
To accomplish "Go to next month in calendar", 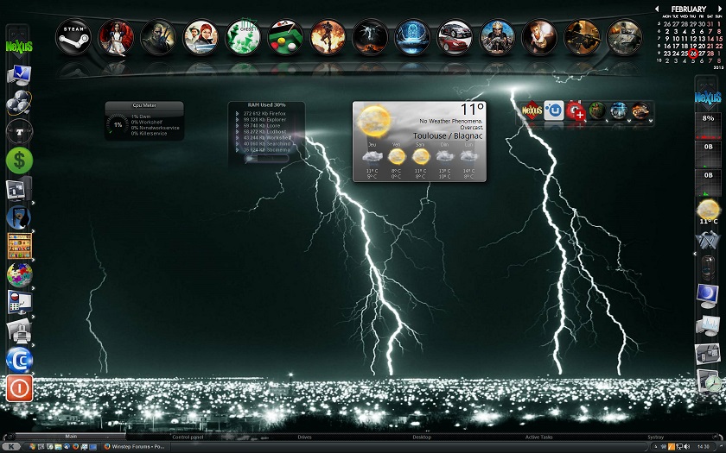I will pos(719,9).
